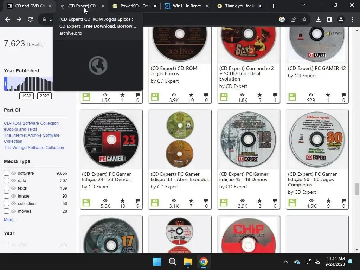Image resolution: width=360 pixels, height=270 pixels.
Task: Open Windows Start menu
Action: 157,262
